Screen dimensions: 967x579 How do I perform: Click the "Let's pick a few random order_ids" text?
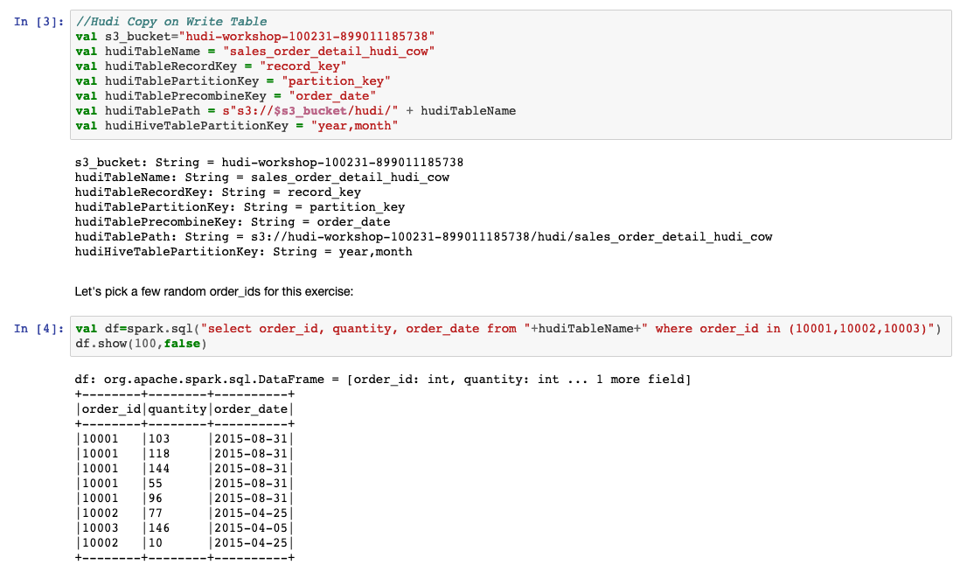coord(226,289)
